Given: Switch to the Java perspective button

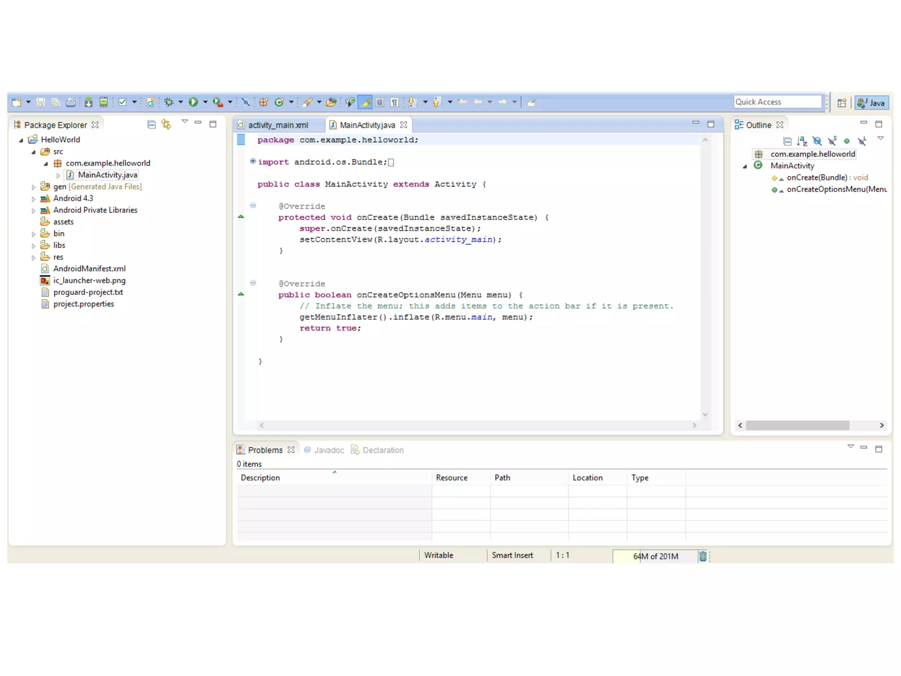Looking at the screenshot, I should 872,103.
